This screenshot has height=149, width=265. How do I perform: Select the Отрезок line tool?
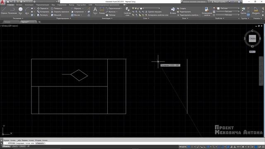pos(4,11)
